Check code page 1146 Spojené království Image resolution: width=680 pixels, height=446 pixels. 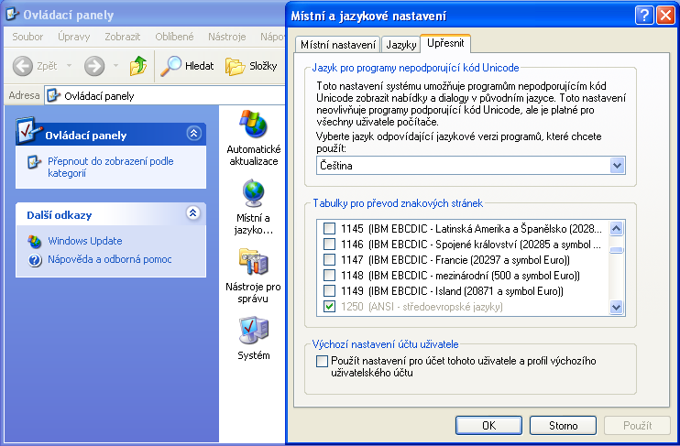330,244
